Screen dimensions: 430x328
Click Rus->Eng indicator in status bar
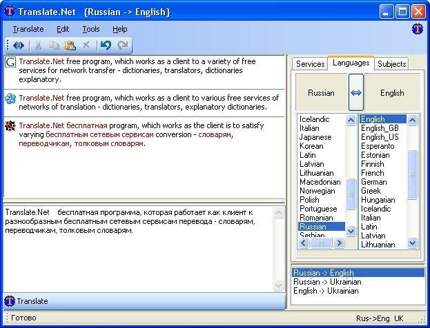[x=373, y=318]
